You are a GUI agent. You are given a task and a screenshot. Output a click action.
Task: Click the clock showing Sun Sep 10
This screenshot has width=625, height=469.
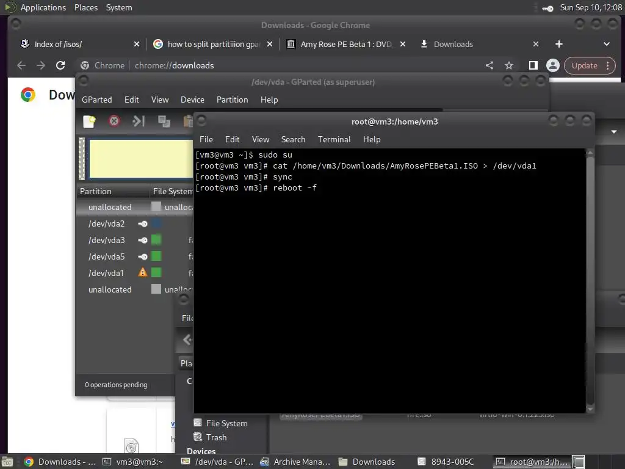pyautogui.click(x=591, y=7)
